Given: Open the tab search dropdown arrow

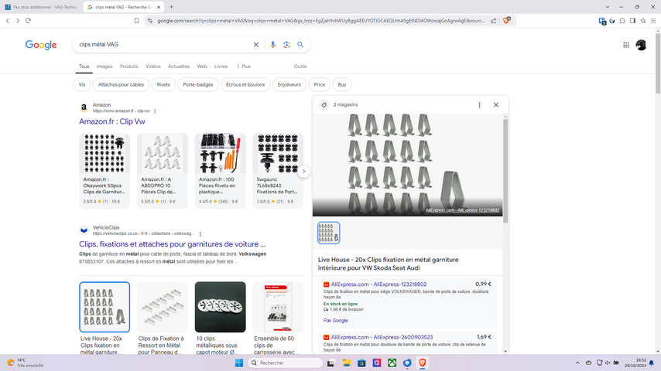Looking at the screenshot, I should tap(608, 7).
